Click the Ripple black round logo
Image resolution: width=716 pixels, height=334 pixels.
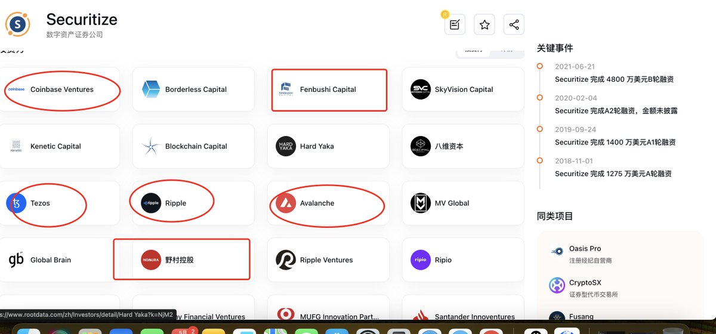151,203
